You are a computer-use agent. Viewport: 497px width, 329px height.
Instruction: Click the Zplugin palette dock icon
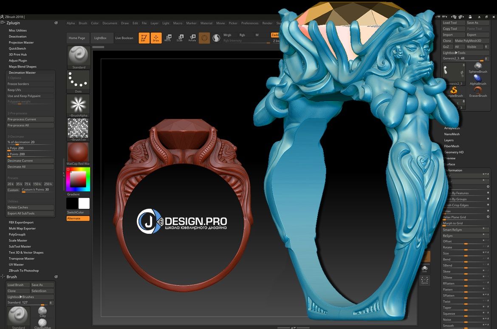coord(56,23)
